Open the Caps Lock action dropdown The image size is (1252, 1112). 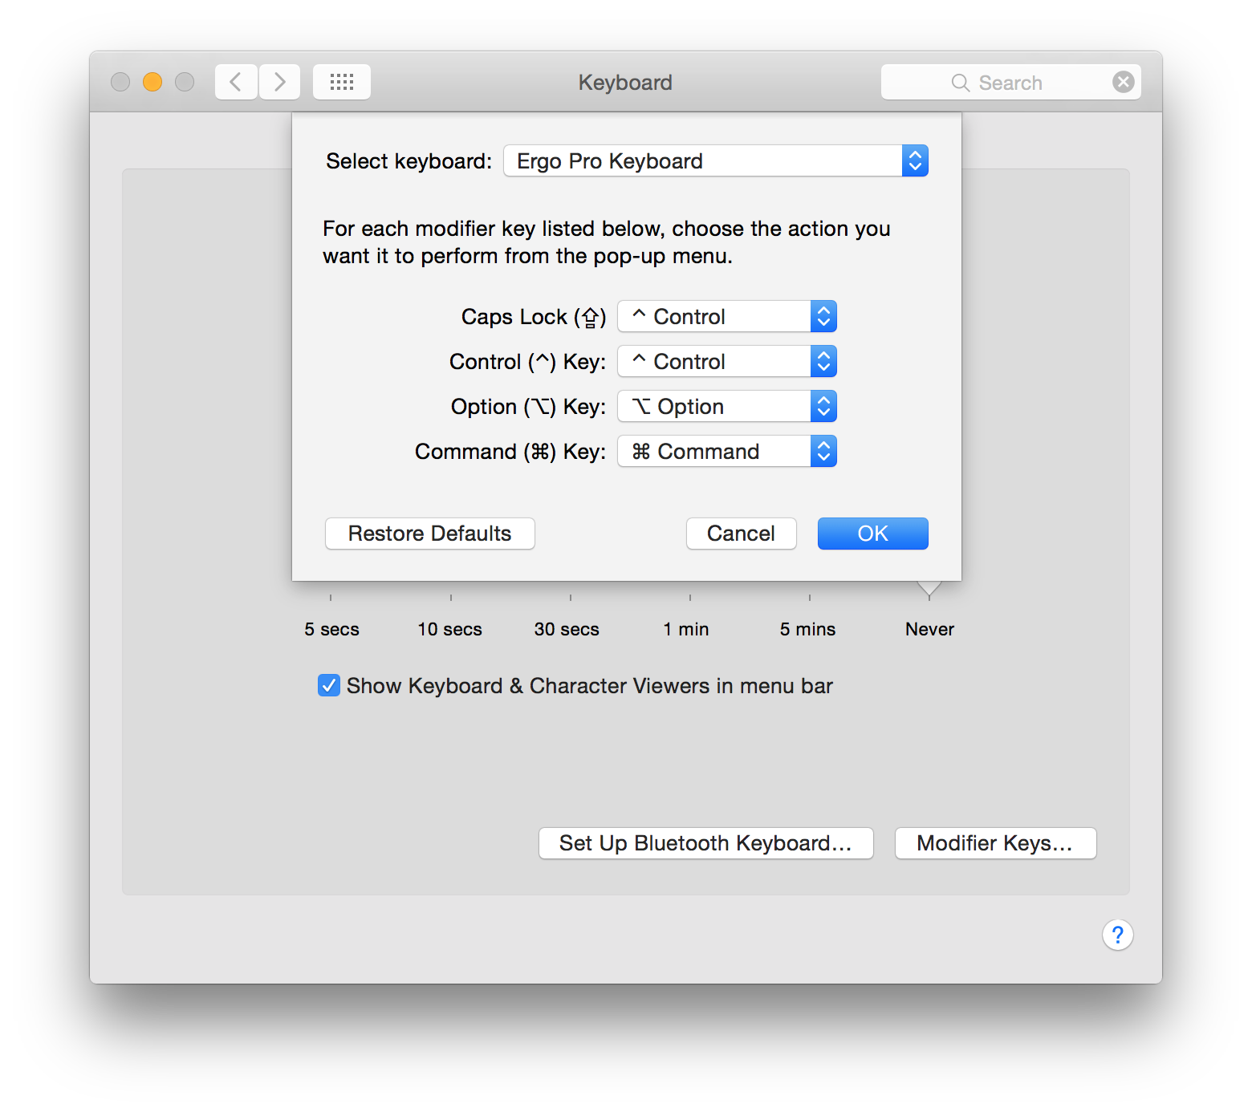coord(823,316)
